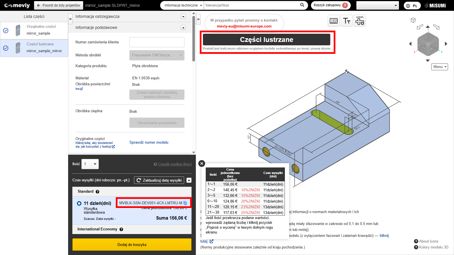Toggle checkmark for Oryginalne części part

click(6, 31)
